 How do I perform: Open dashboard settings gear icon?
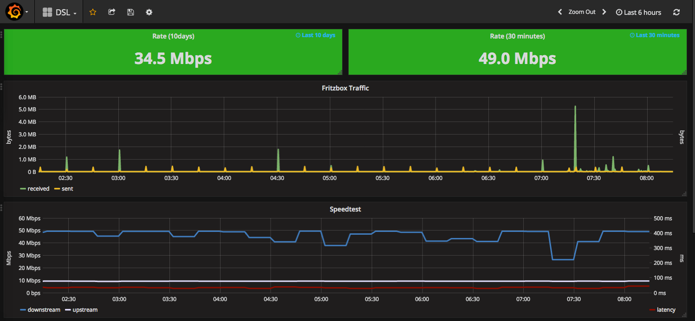(149, 12)
